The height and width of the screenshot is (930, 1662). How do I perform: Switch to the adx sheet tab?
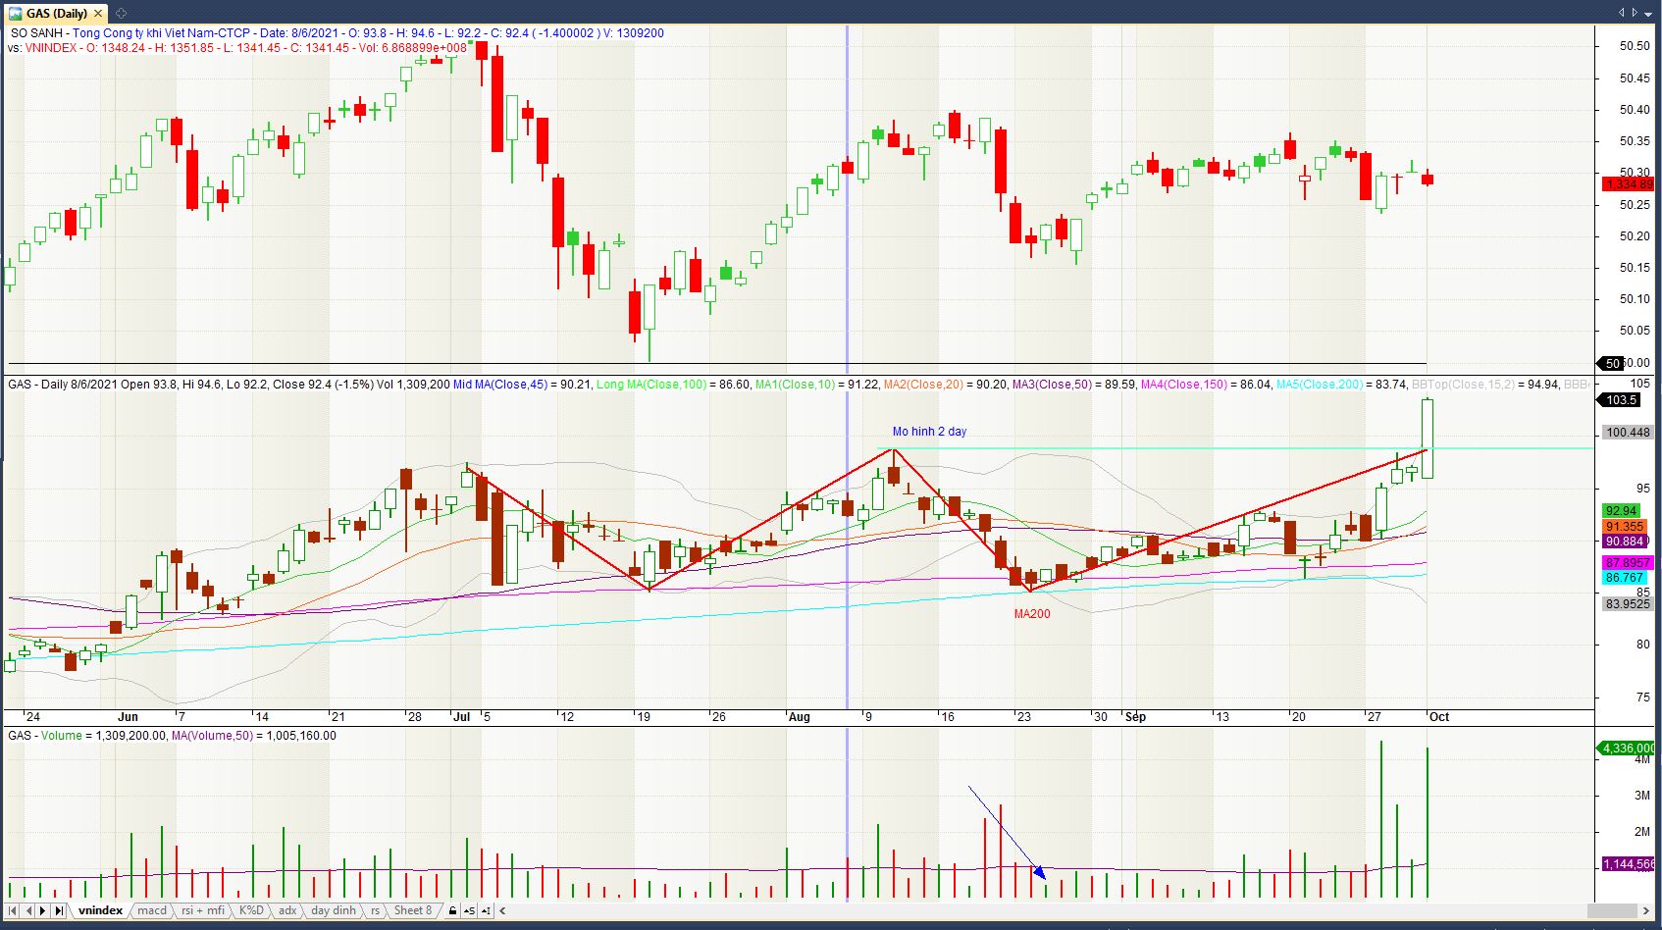pos(287,910)
